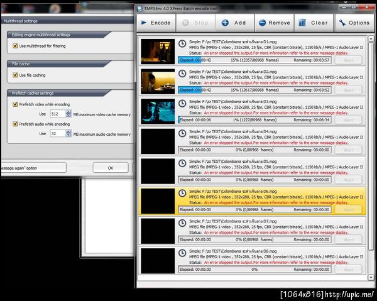Click the clock icon for D4.mpg job
The image size is (377, 301).
(x=182, y=133)
